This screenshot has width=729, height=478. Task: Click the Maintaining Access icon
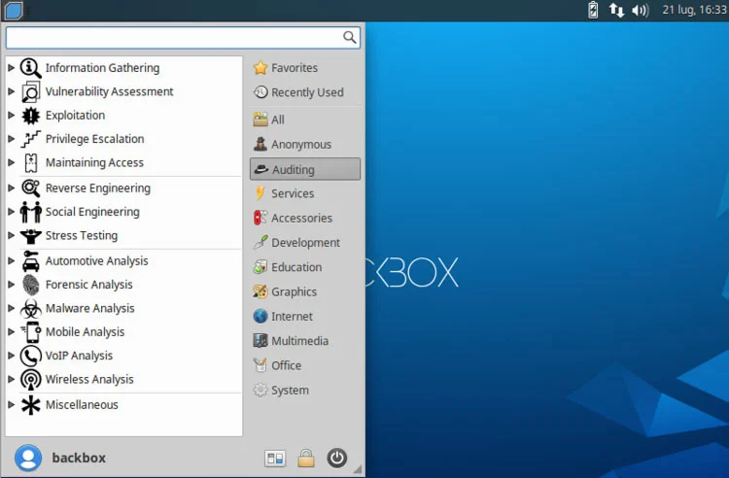(x=31, y=162)
